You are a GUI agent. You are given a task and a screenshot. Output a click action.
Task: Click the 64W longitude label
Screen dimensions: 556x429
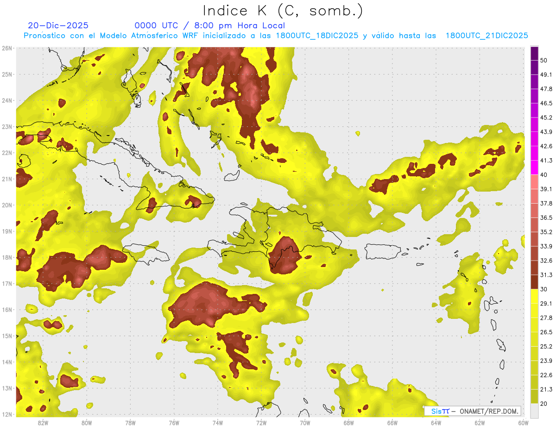click(x=436, y=423)
